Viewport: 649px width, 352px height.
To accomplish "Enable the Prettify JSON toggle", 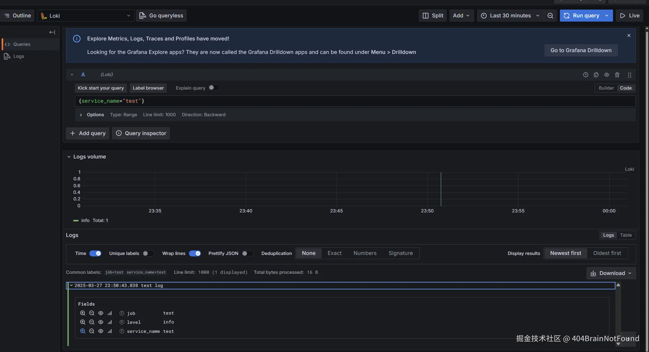I will click(247, 253).
